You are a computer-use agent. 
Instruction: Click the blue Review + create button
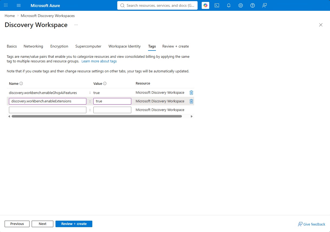[74, 224]
